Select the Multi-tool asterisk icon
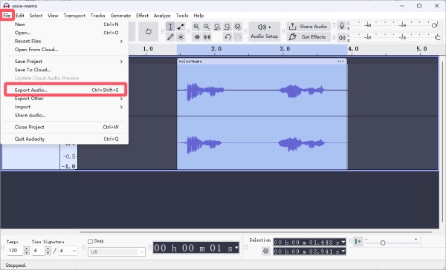 (x=181, y=37)
